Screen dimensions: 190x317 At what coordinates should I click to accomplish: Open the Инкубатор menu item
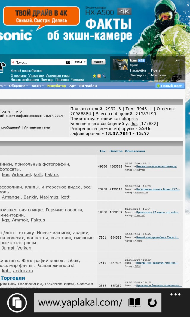click(x=56, y=86)
